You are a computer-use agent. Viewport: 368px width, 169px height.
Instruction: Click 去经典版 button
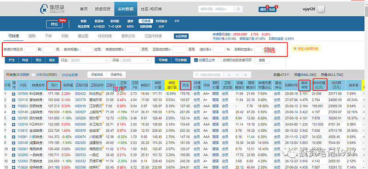click(x=181, y=36)
